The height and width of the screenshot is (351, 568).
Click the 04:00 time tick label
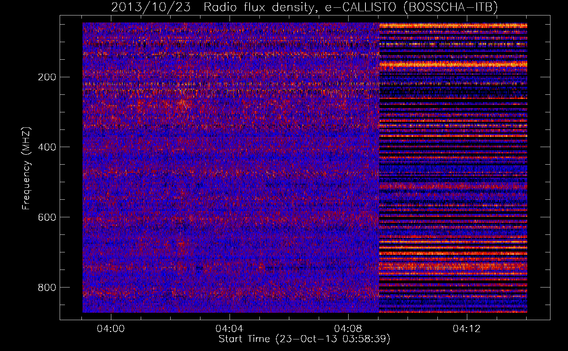pos(111,329)
